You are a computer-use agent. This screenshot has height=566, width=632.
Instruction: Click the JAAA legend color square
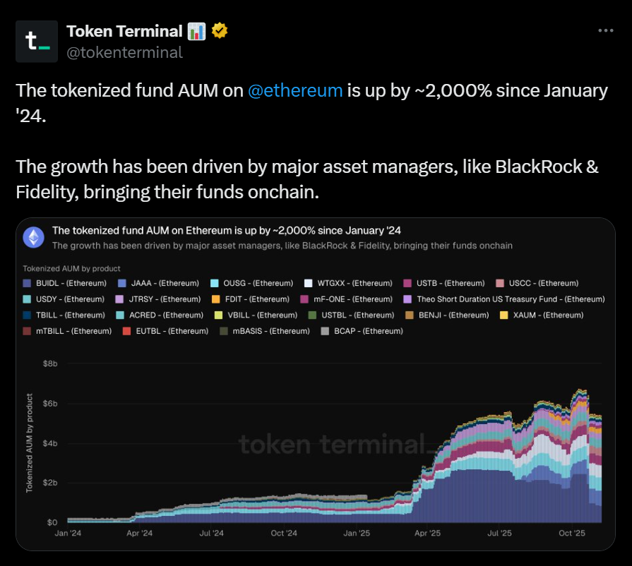[x=122, y=283]
